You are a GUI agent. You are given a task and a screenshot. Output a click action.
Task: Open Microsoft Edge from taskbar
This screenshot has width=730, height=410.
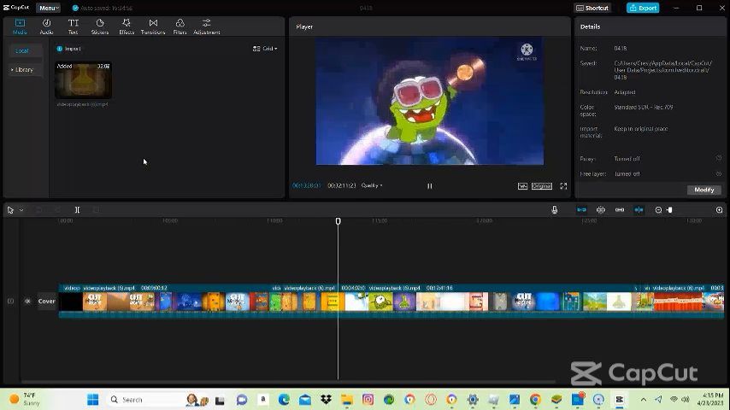tap(284, 399)
